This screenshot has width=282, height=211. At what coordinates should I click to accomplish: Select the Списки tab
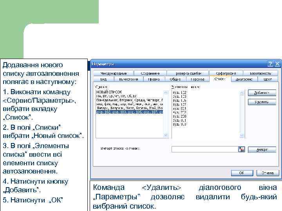point(220,79)
